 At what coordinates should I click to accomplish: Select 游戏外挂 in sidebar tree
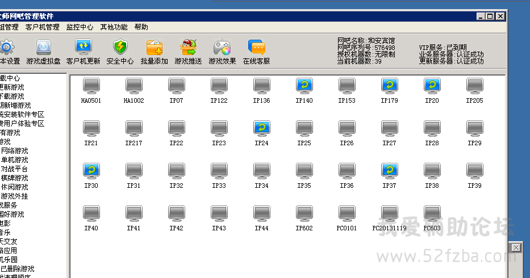click(x=15, y=196)
